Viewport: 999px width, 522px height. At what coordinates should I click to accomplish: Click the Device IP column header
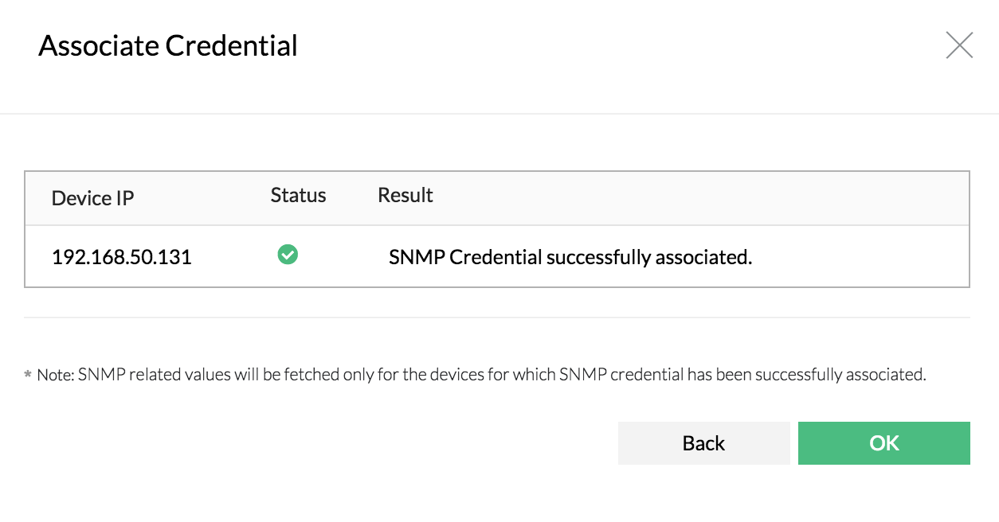point(92,198)
